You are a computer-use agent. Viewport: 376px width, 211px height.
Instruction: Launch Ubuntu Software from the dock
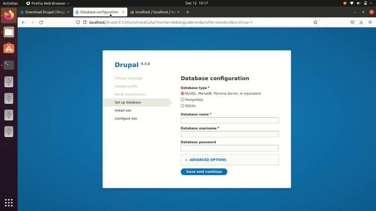tap(9, 49)
